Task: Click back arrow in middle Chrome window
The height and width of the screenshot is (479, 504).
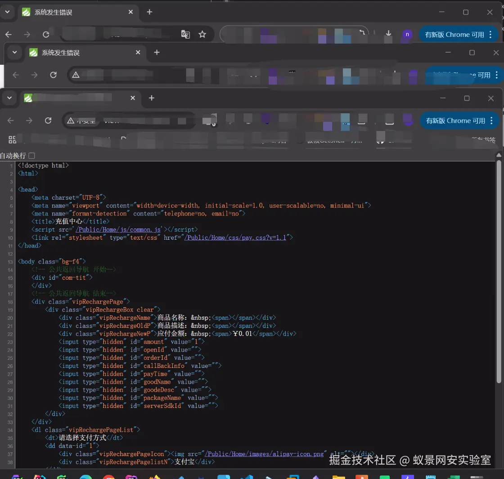Action: pyautogui.click(x=16, y=75)
